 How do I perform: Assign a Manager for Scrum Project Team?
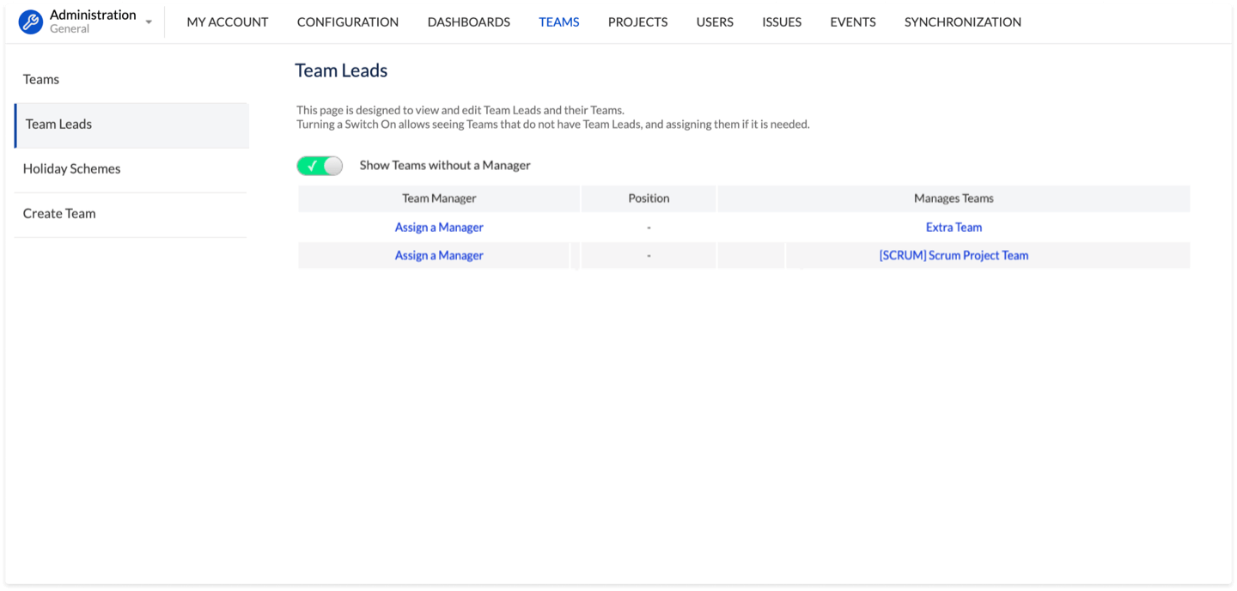tap(439, 255)
